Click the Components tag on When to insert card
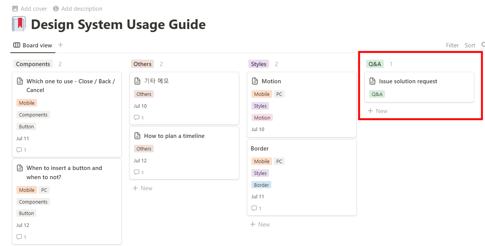The image size is (485, 246). [33, 202]
